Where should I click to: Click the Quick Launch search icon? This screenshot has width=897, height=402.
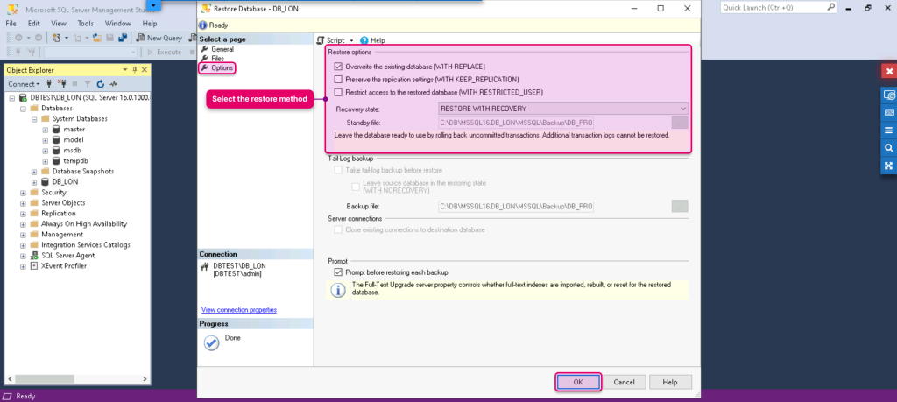(830, 7)
